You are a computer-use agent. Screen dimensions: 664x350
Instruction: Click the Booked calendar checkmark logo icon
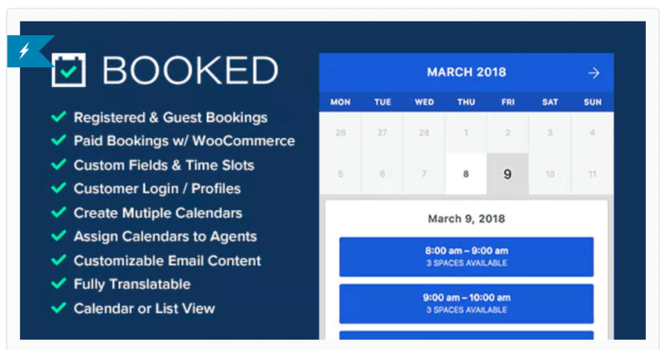[x=69, y=70]
